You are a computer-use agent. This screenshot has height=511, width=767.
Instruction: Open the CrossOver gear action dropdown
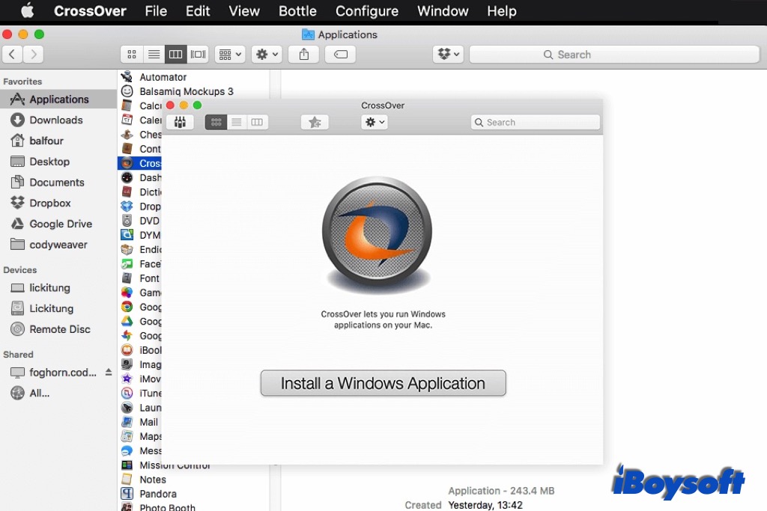point(374,122)
